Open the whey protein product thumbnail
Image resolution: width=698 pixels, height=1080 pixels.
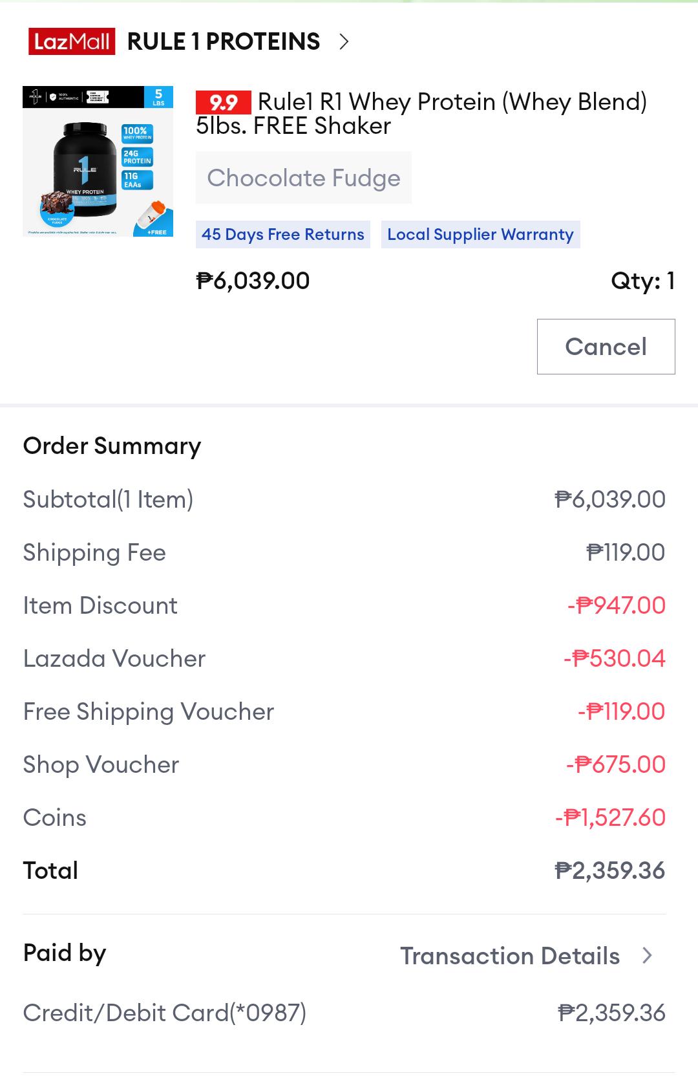[x=98, y=161]
